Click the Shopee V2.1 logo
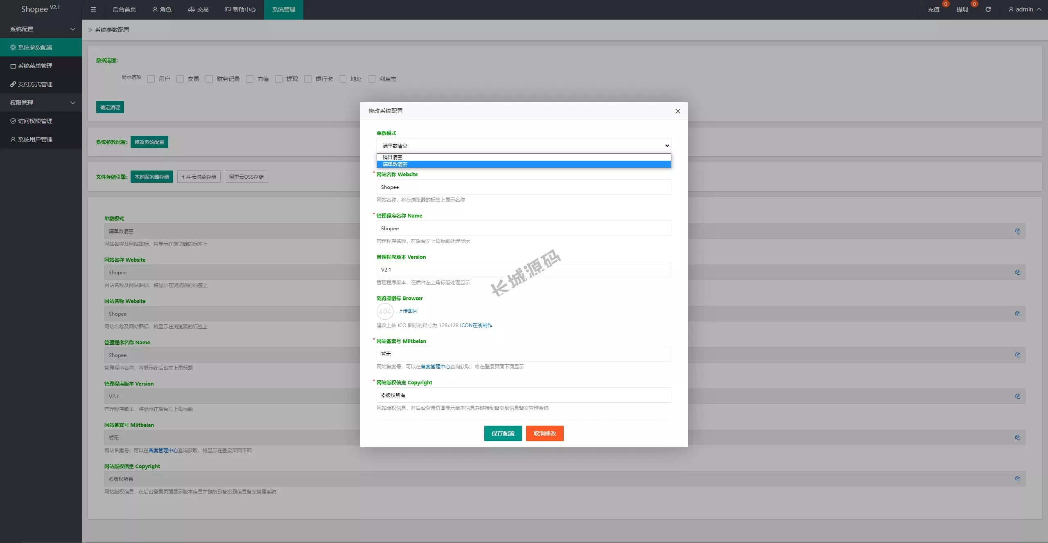The image size is (1048, 543). [x=41, y=9]
